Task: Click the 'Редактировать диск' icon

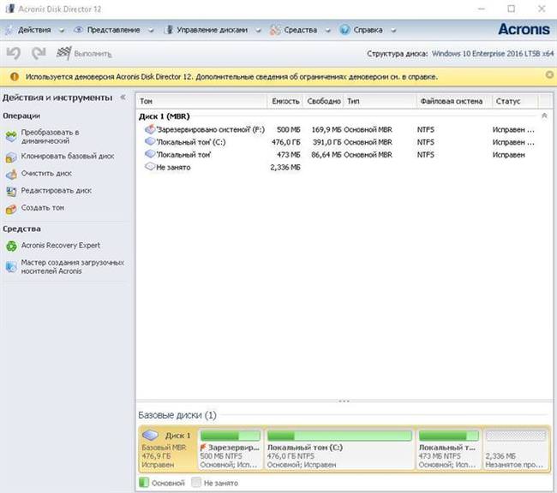Action: pyautogui.click(x=11, y=192)
